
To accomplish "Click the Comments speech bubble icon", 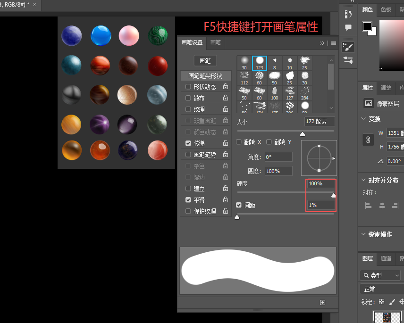I will (348, 27).
